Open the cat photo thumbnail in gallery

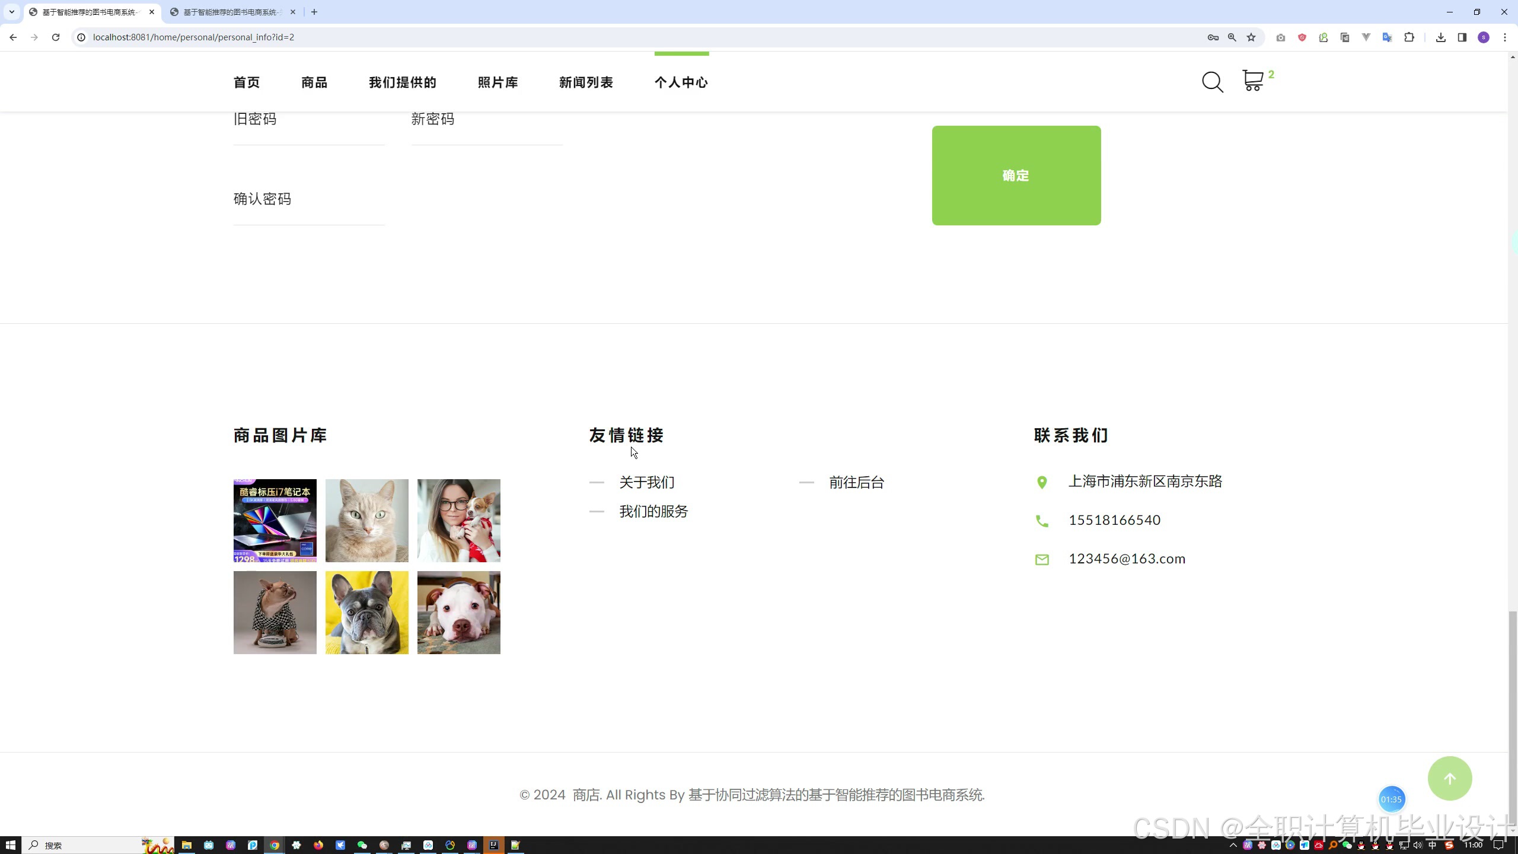[366, 520]
